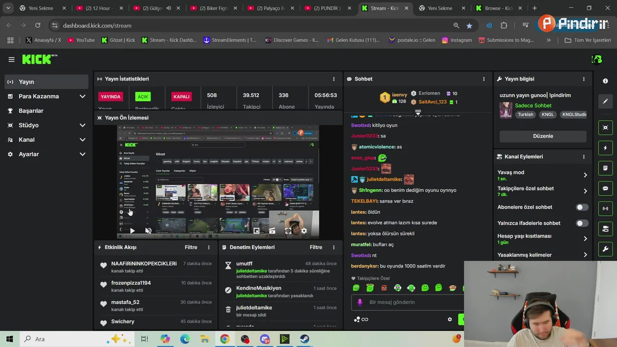
Task: Click the Windows Start button
Action: 9,339
